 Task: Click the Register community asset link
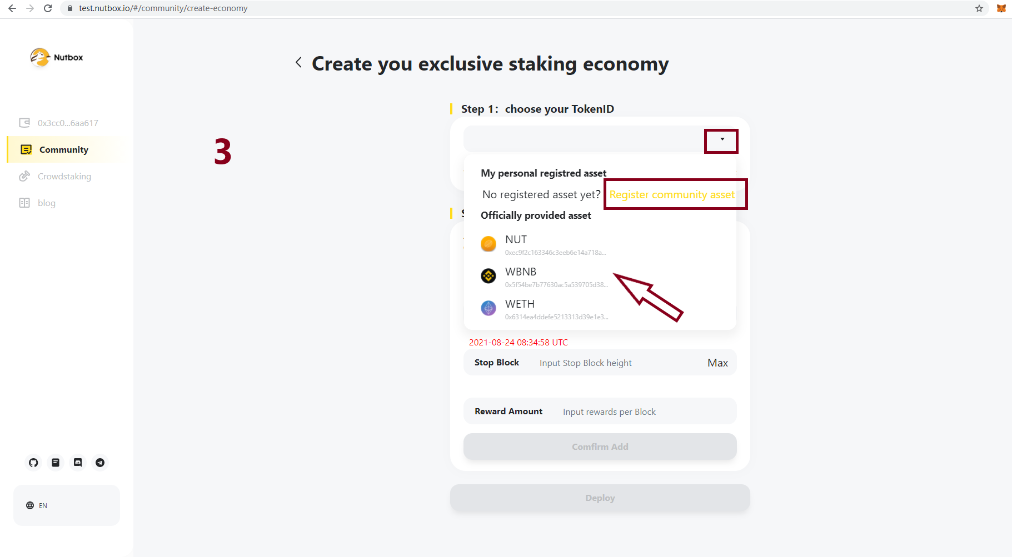click(x=671, y=195)
